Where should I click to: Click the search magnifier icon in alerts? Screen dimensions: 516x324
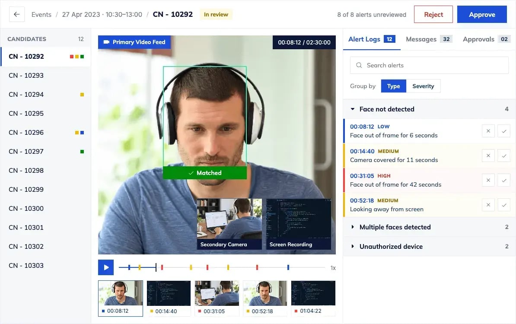(359, 65)
